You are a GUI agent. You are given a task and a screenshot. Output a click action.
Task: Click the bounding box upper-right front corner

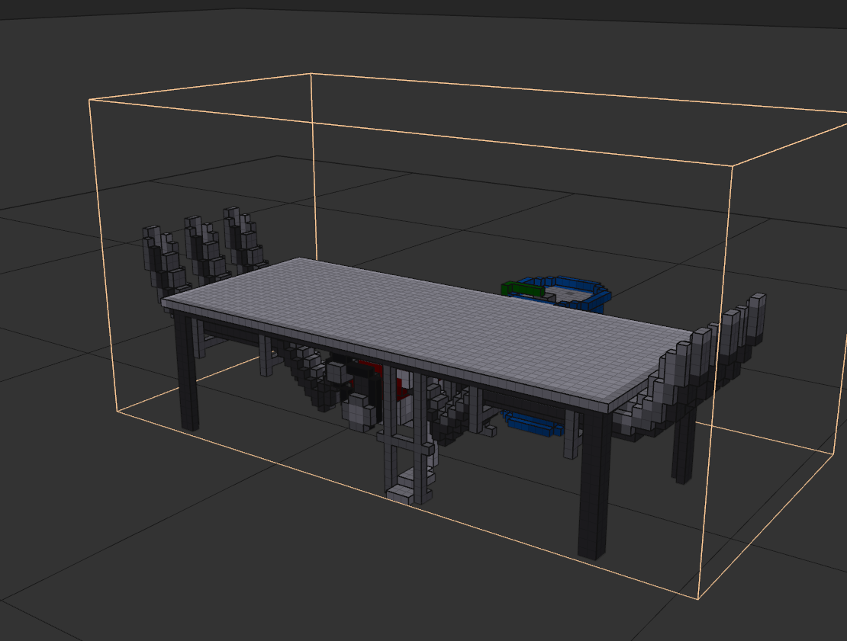coord(733,165)
